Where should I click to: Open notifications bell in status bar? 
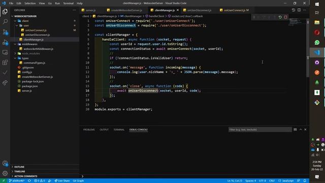[x=305, y=181]
